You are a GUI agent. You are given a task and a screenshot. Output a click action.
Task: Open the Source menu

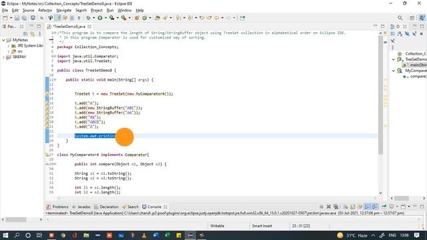click(28, 11)
